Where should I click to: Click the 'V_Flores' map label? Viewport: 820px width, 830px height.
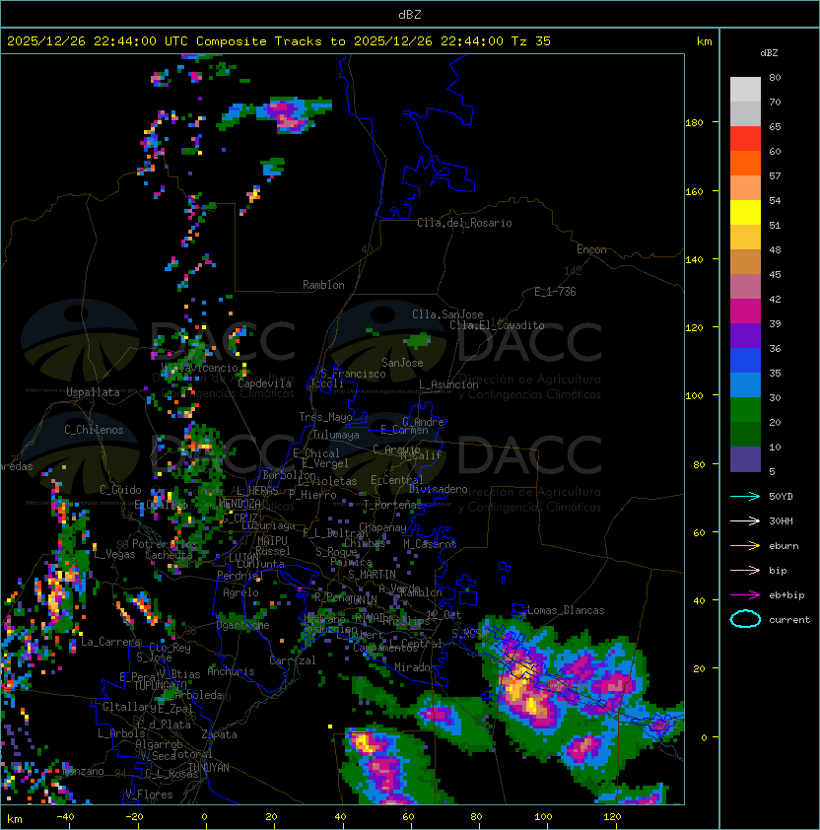[x=149, y=795]
